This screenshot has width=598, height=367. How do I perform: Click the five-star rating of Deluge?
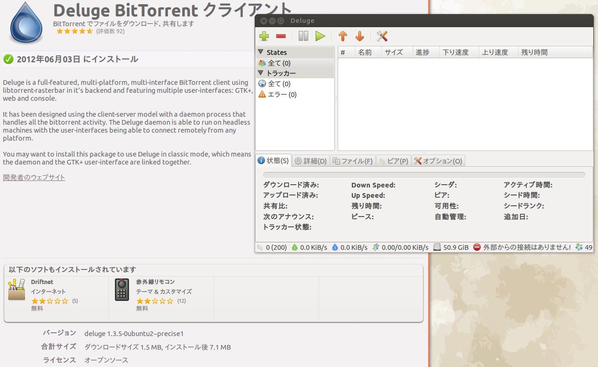(x=75, y=31)
